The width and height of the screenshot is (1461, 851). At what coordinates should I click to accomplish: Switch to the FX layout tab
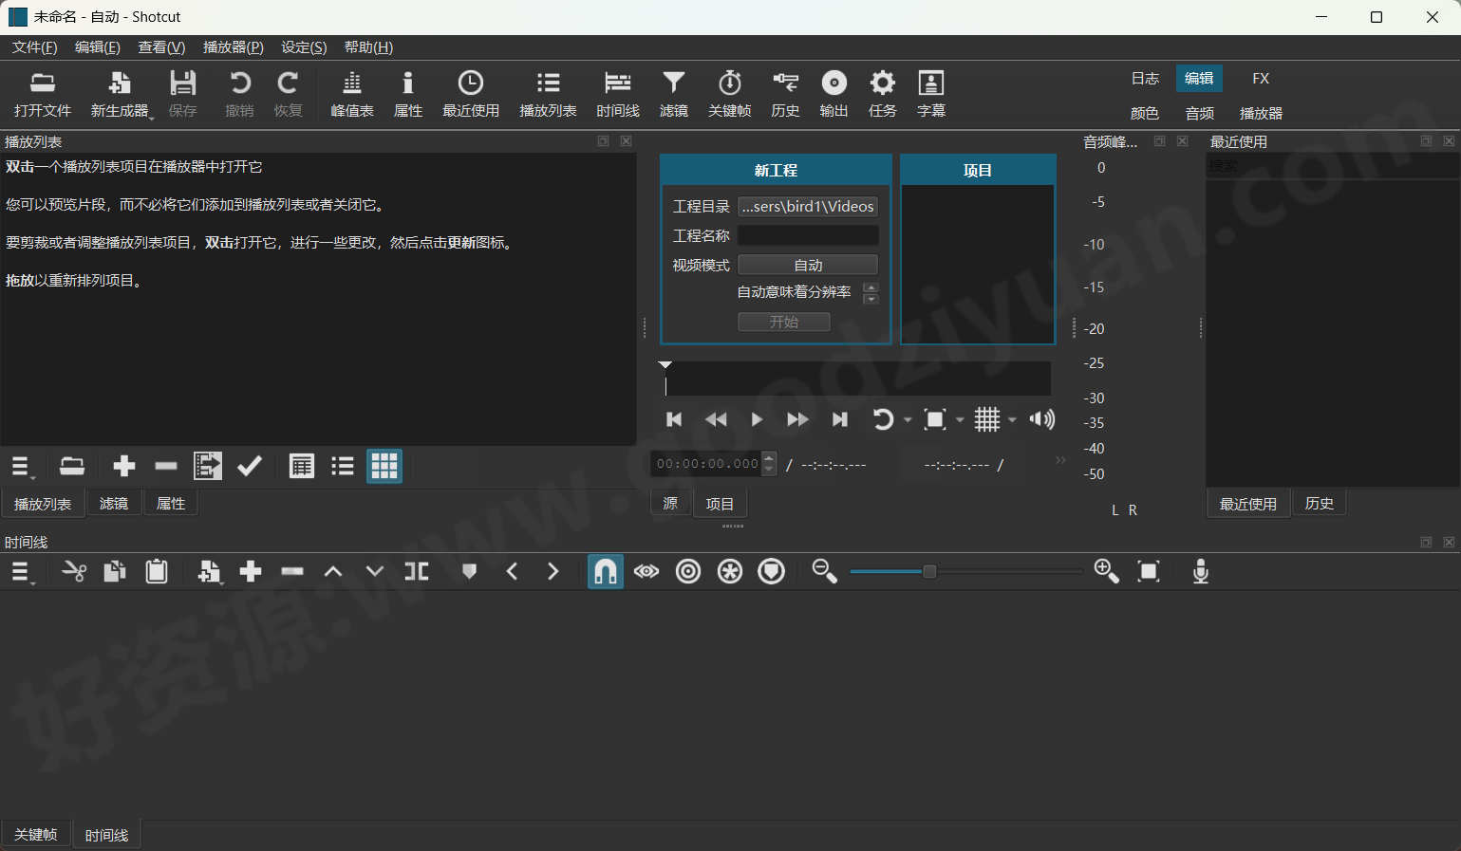[x=1260, y=78]
